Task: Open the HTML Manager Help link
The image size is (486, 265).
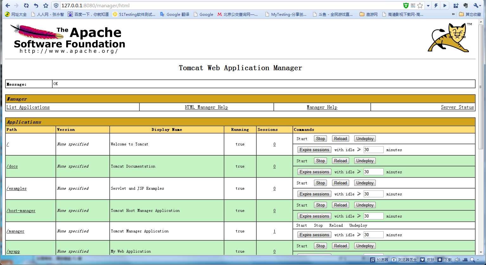Action: click(206, 107)
